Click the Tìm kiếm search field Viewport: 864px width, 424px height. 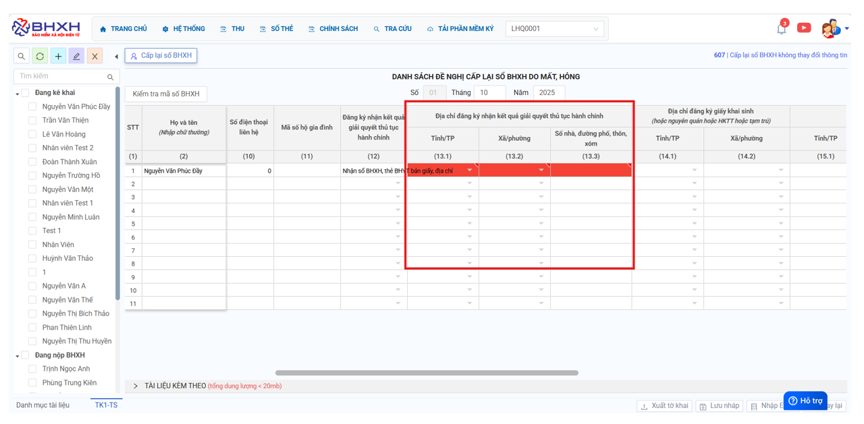[61, 77]
